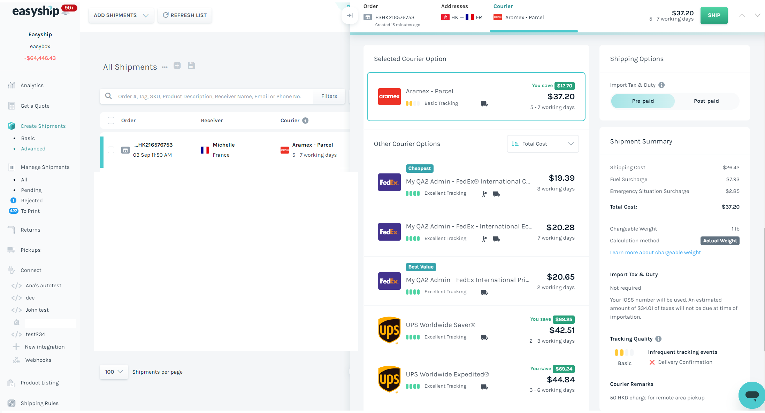Viewport: 765px width, 413px height.
Task: Click the Tracking Quality info icon
Action: click(658, 339)
